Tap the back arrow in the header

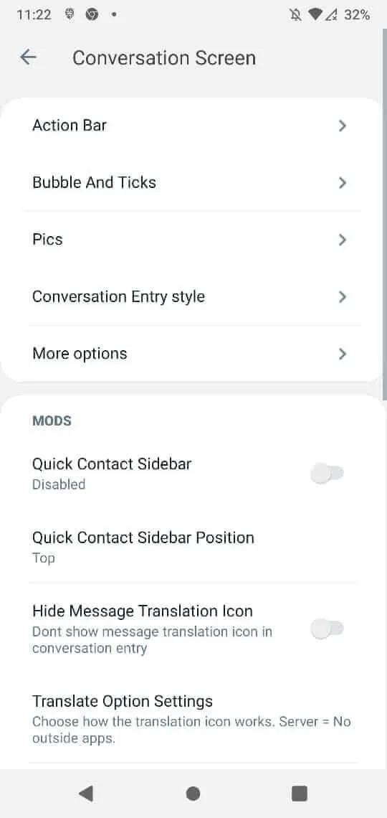[x=28, y=57]
